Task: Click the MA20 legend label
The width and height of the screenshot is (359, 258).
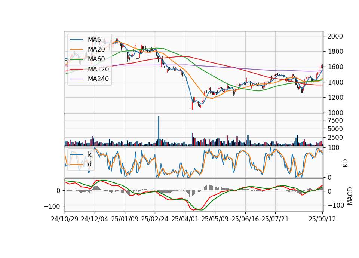Action: point(96,49)
